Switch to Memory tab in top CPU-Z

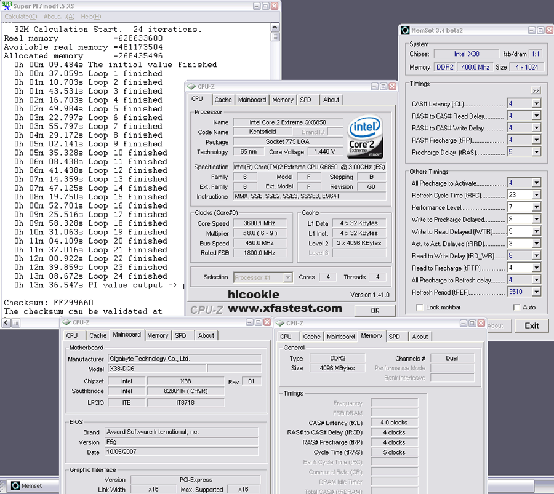point(283,100)
